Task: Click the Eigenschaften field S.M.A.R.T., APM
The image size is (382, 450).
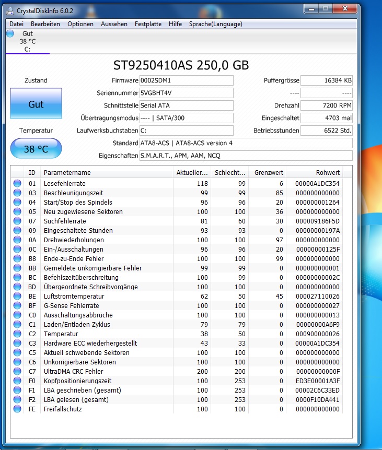Action: 246,156
